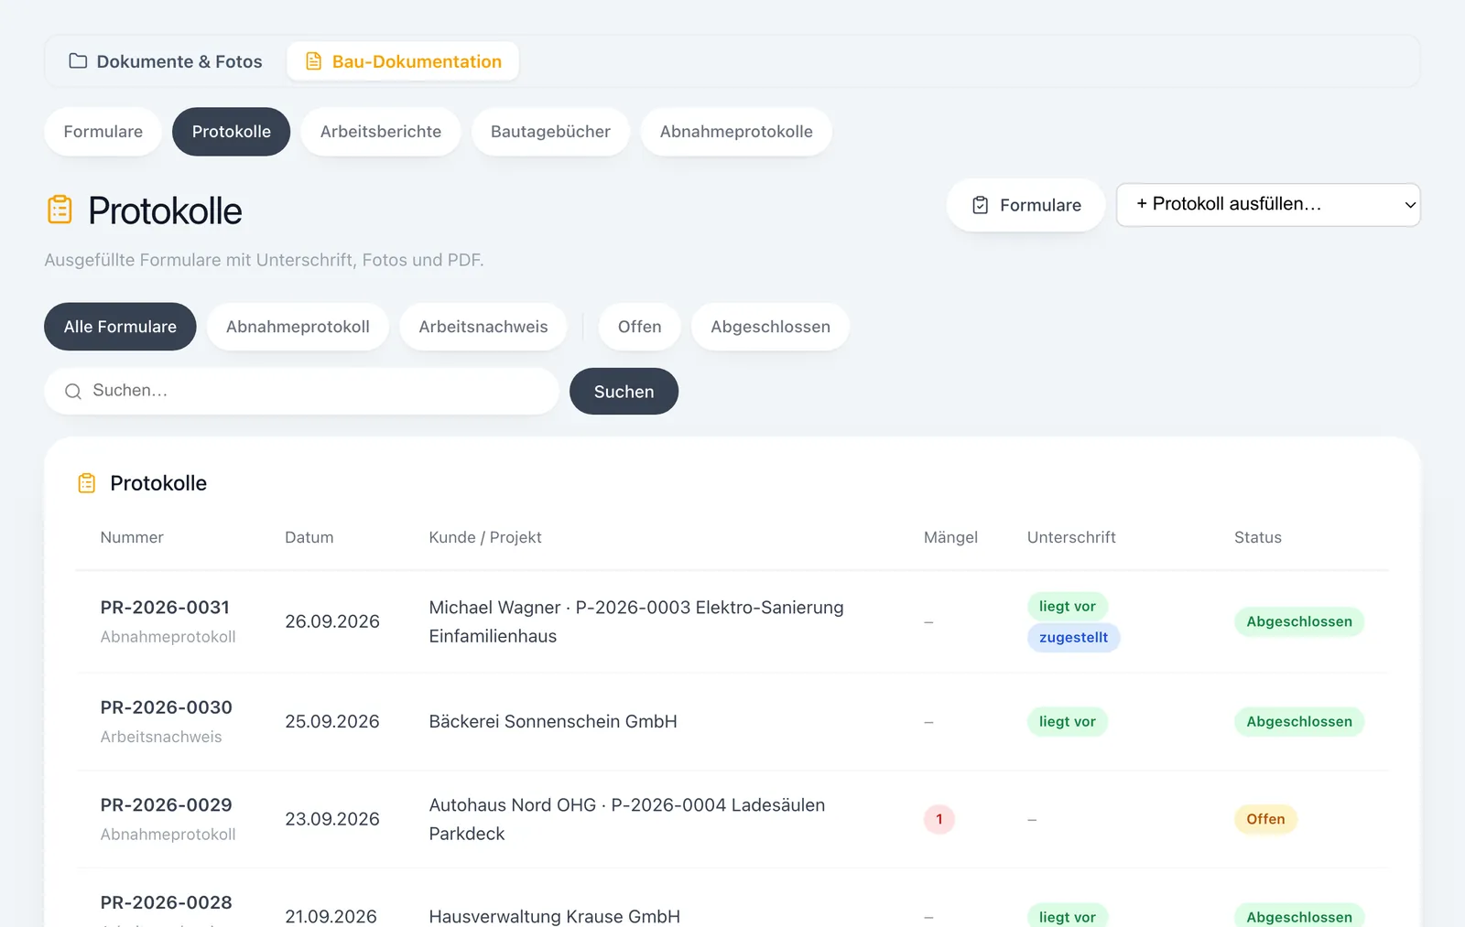Viewport: 1465px width, 927px height.
Task: Click the small clipboard icon in the table card header
Action: tap(87, 483)
